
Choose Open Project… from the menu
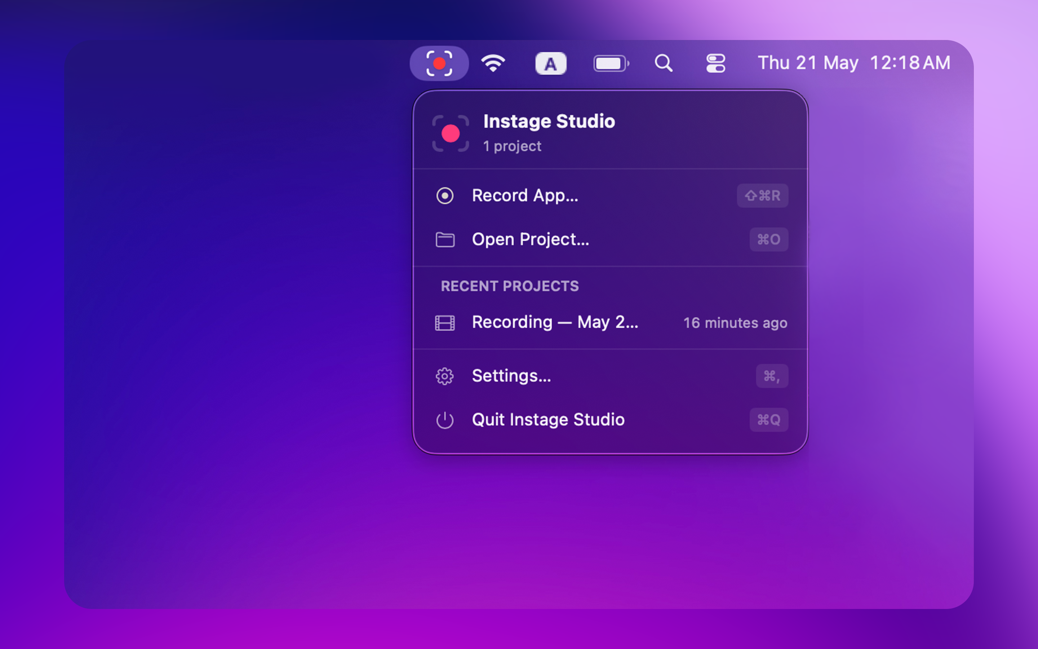tap(610, 239)
